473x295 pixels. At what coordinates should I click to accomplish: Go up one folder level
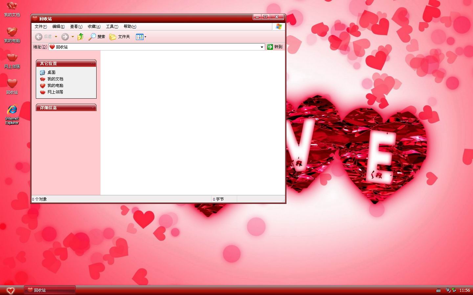tap(80, 37)
